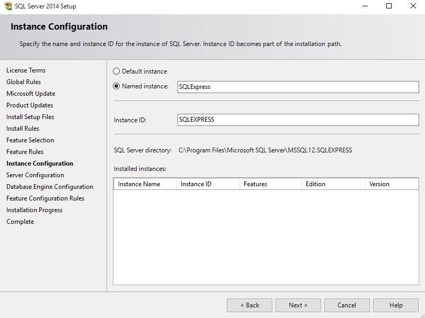Select Install Setup Files step
This screenshot has width=425, height=318.
point(30,116)
